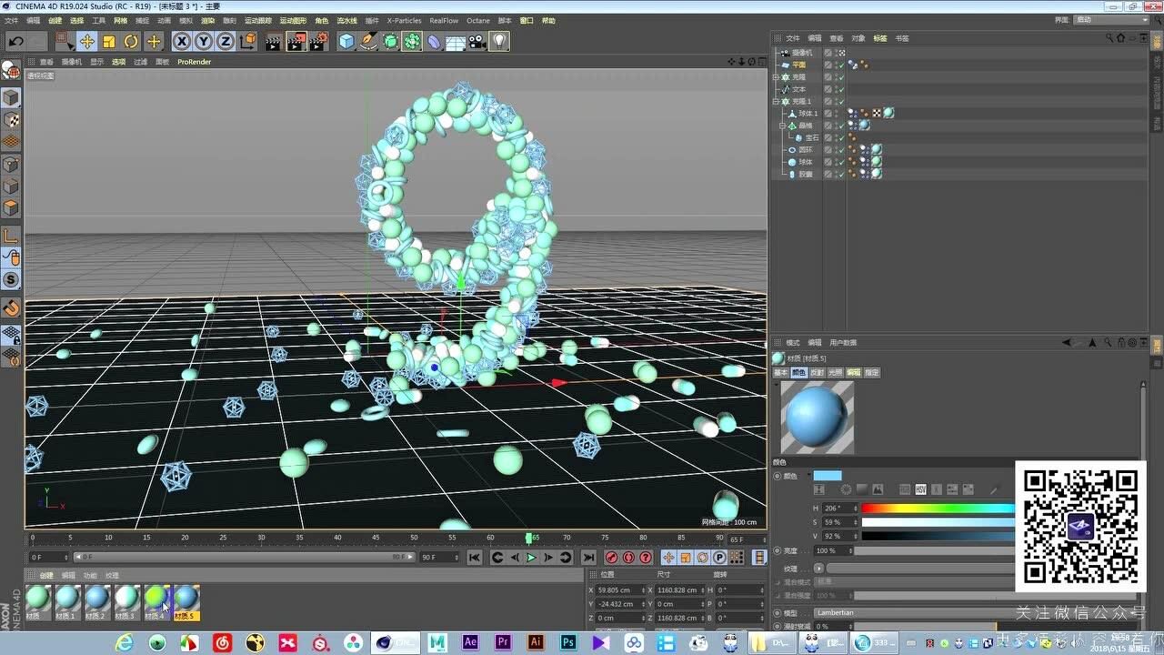Open the Lambertian model dropdown
The height and width of the screenshot is (655, 1164).
(909, 613)
